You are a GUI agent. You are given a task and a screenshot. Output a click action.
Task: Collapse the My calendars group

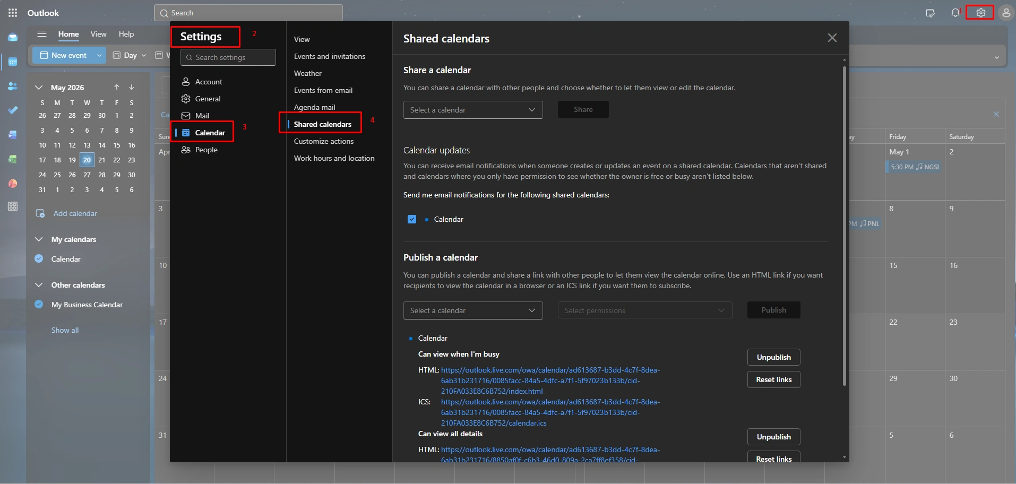click(39, 239)
